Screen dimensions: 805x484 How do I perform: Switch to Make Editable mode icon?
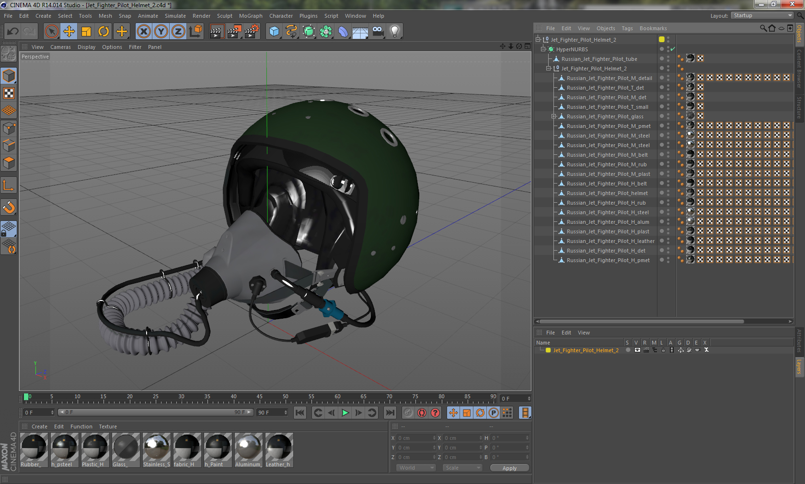pyautogui.click(x=9, y=54)
